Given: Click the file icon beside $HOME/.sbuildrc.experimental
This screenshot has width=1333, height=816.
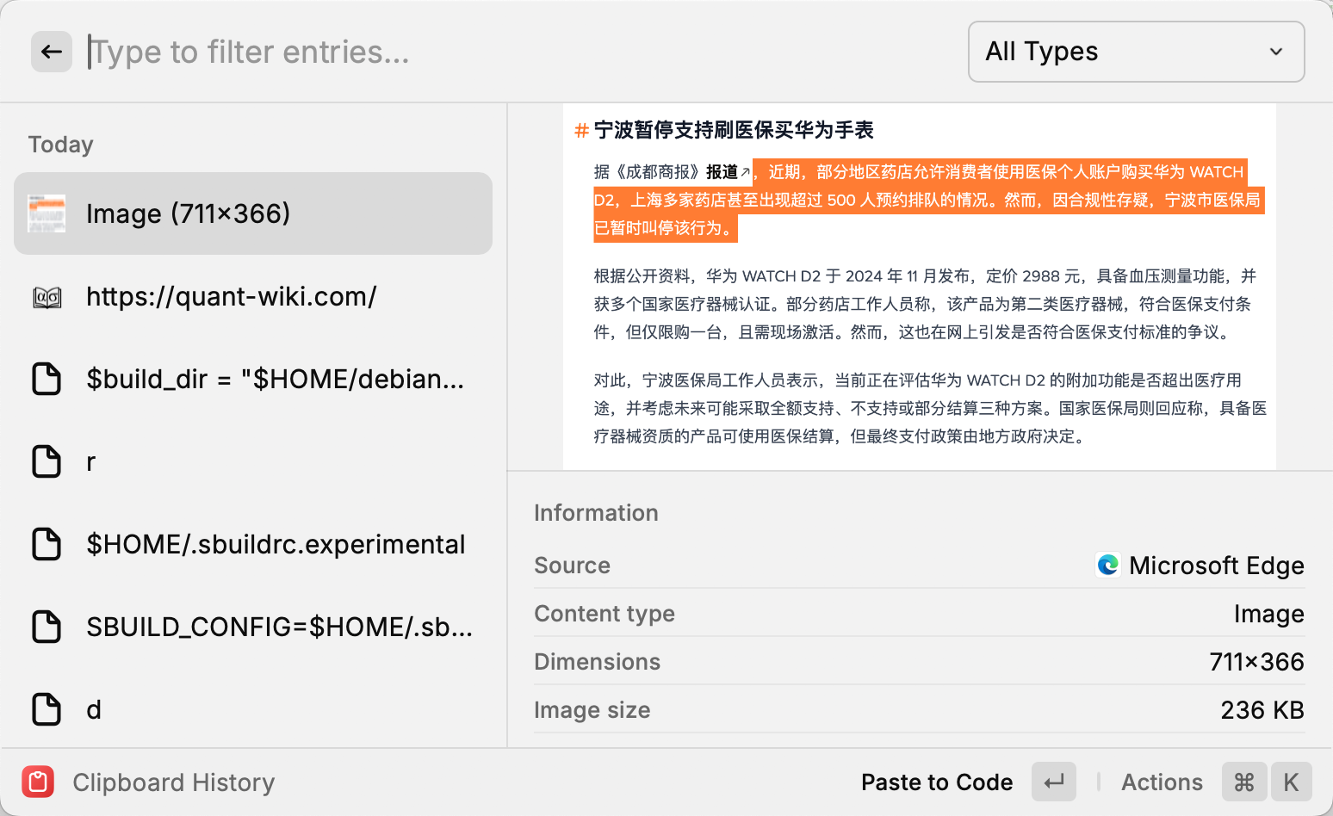Looking at the screenshot, I should pyautogui.click(x=46, y=544).
